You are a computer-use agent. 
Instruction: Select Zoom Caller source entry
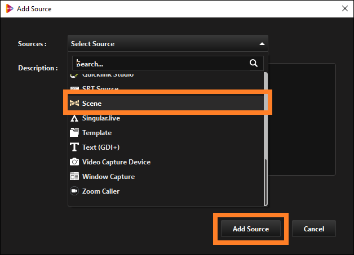coord(166,191)
